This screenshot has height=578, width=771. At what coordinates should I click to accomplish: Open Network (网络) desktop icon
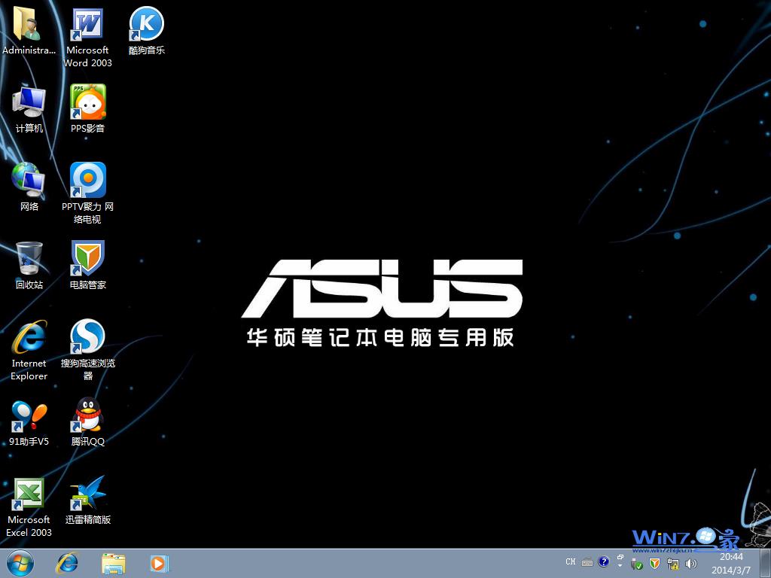click(29, 181)
